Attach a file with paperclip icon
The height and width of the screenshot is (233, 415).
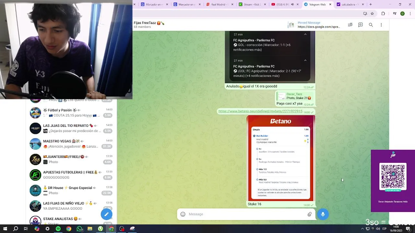click(x=310, y=214)
